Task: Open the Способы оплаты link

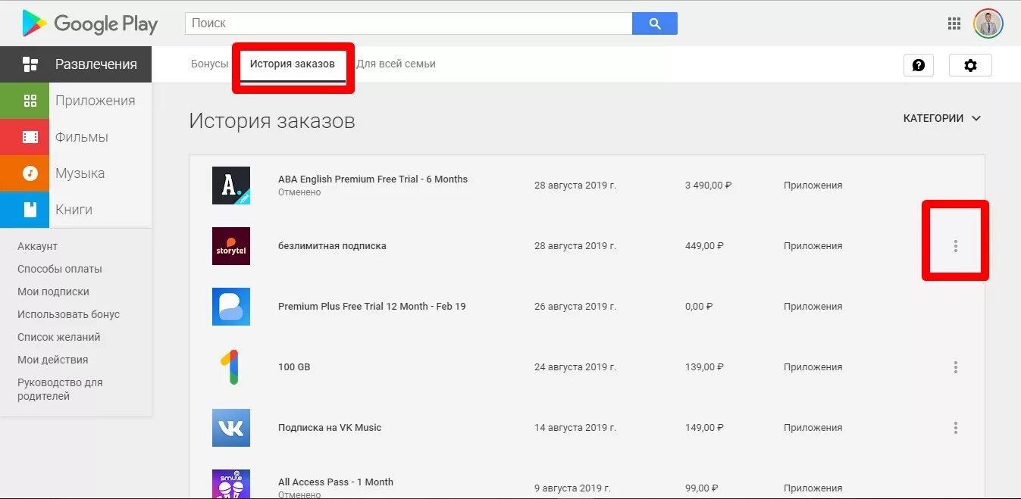Action: coord(59,269)
